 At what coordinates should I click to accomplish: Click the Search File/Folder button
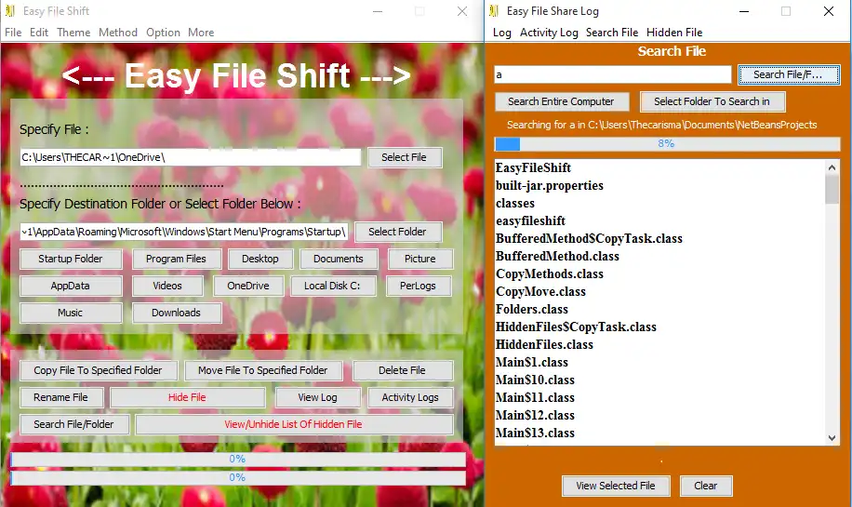click(x=73, y=424)
